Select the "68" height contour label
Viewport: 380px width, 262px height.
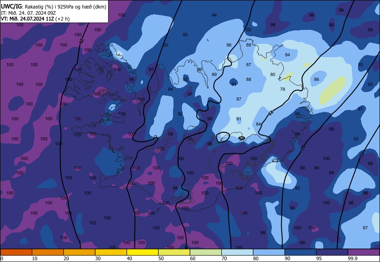271,113
